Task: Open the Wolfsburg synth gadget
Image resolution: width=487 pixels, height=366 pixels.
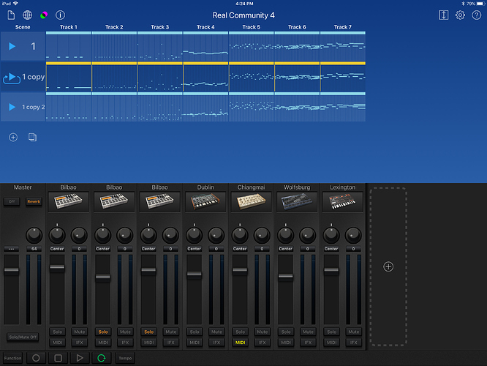Action: click(297, 202)
